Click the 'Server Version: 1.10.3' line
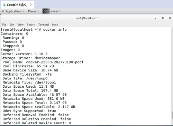Image resolution: width=173 pixels, height=126 pixels. pyautogui.click(x=24, y=54)
